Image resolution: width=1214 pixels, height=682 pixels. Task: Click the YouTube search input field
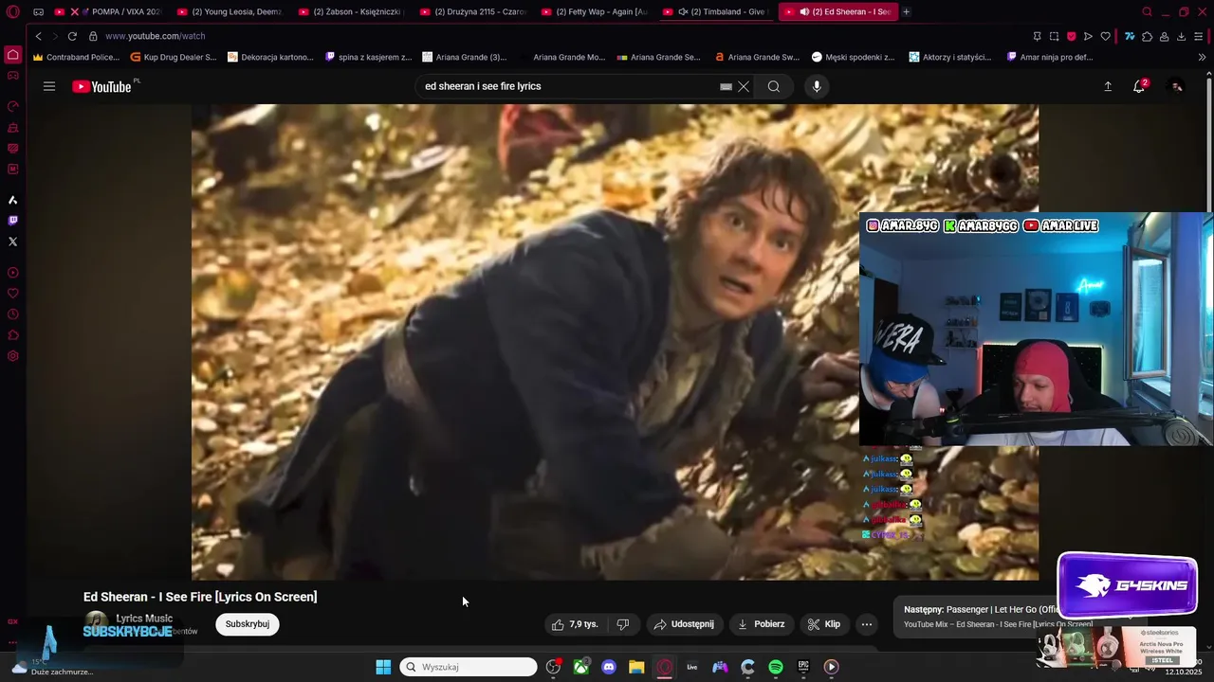click(x=569, y=86)
